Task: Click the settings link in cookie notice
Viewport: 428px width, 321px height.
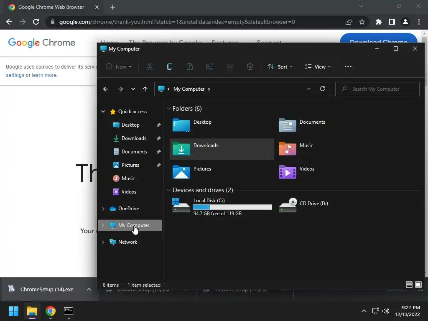Action: click(x=15, y=75)
